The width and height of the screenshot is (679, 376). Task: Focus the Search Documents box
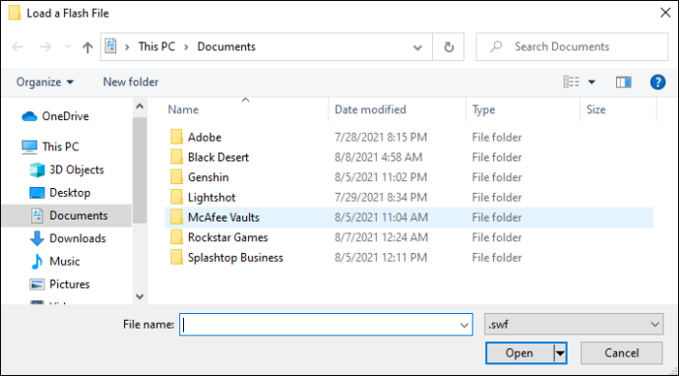[x=572, y=47]
